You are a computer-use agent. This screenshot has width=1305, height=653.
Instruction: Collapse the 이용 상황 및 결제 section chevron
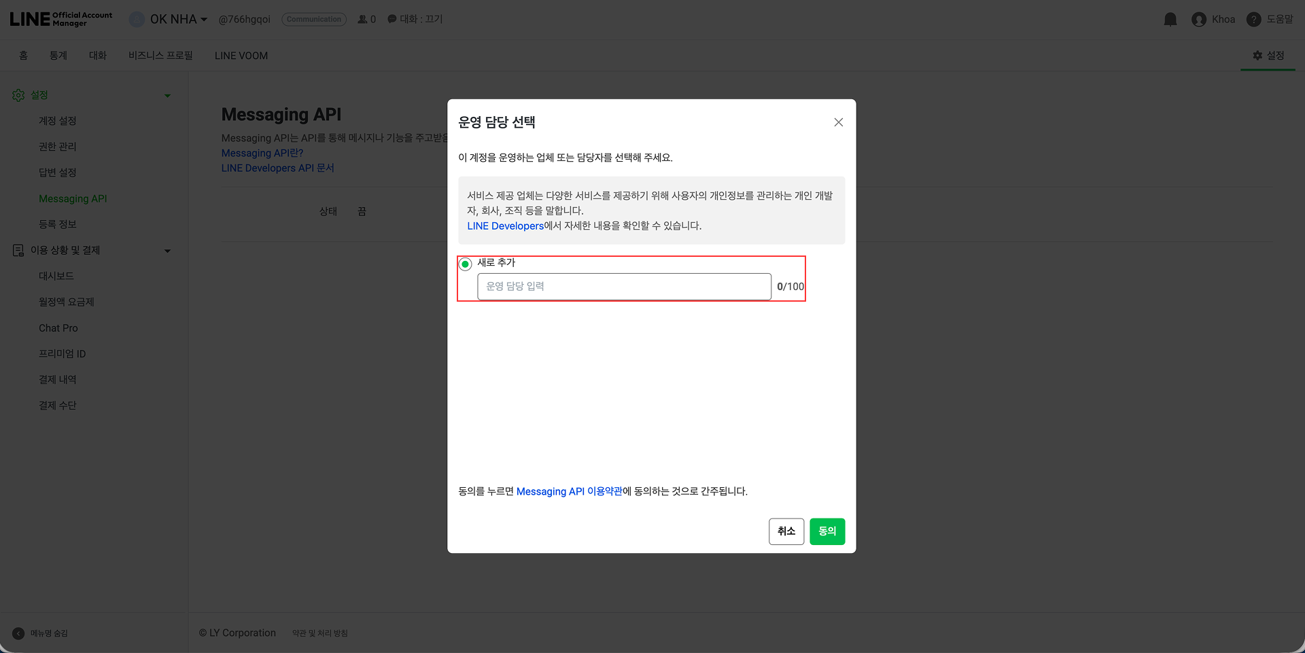168,250
